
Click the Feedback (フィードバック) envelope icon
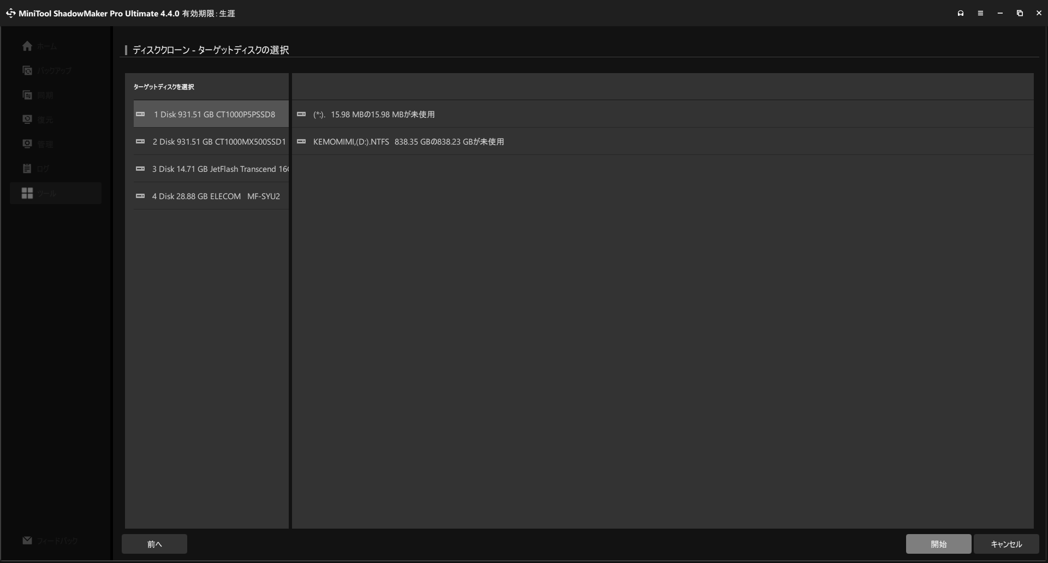pos(27,540)
